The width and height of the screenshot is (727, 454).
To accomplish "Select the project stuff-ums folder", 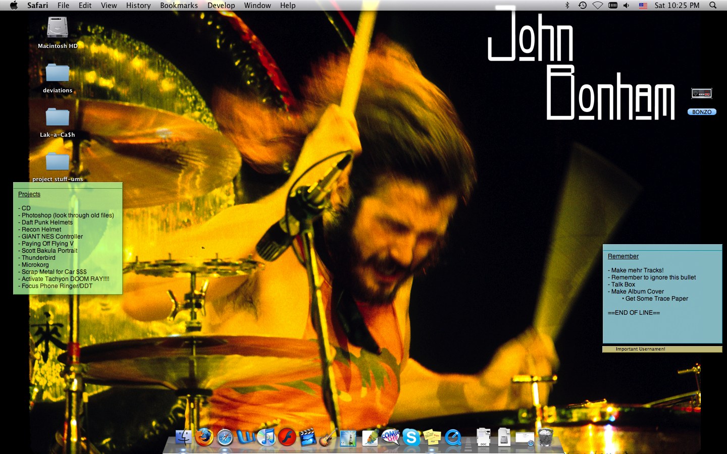I will tap(58, 161).
